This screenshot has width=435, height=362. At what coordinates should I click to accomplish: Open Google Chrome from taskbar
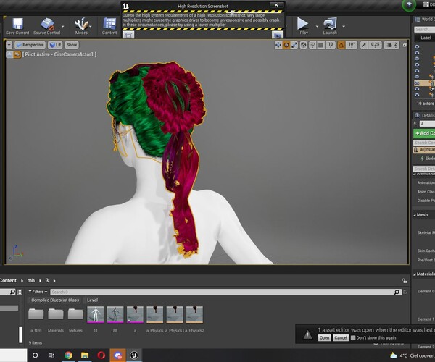68,355
